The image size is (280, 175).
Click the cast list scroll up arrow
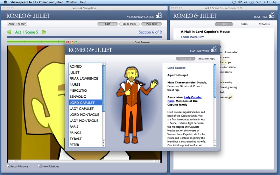[x=104, y=142]
